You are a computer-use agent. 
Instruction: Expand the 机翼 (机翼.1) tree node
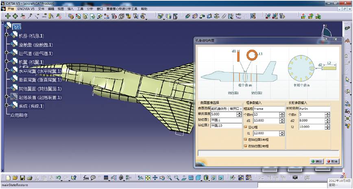[7, 61]
